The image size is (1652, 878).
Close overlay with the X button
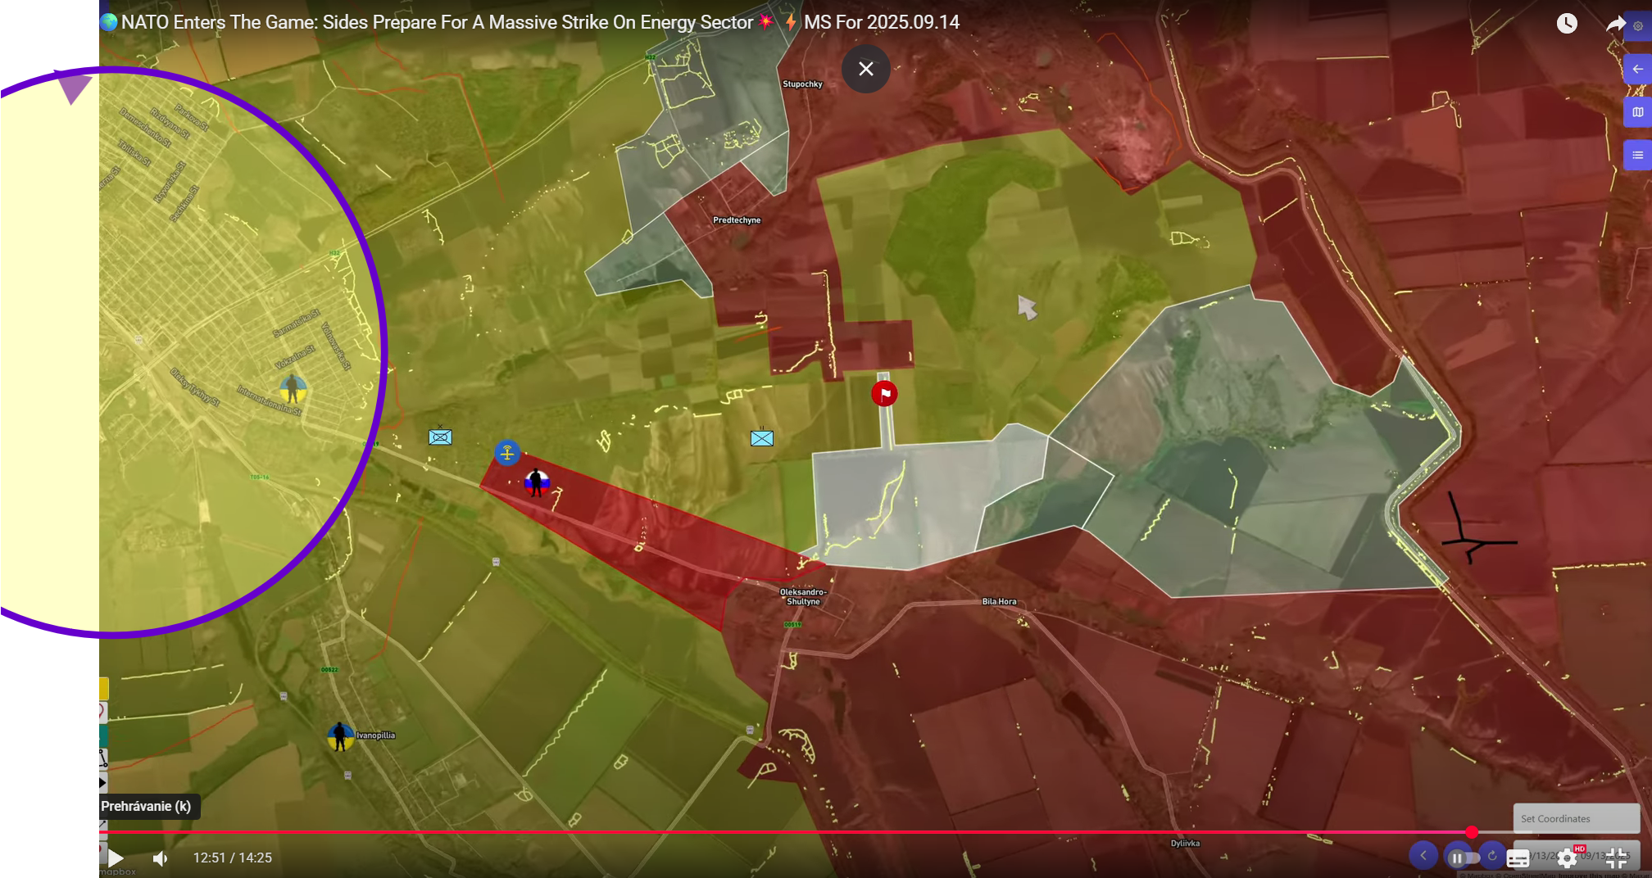(x=865, y=69)
